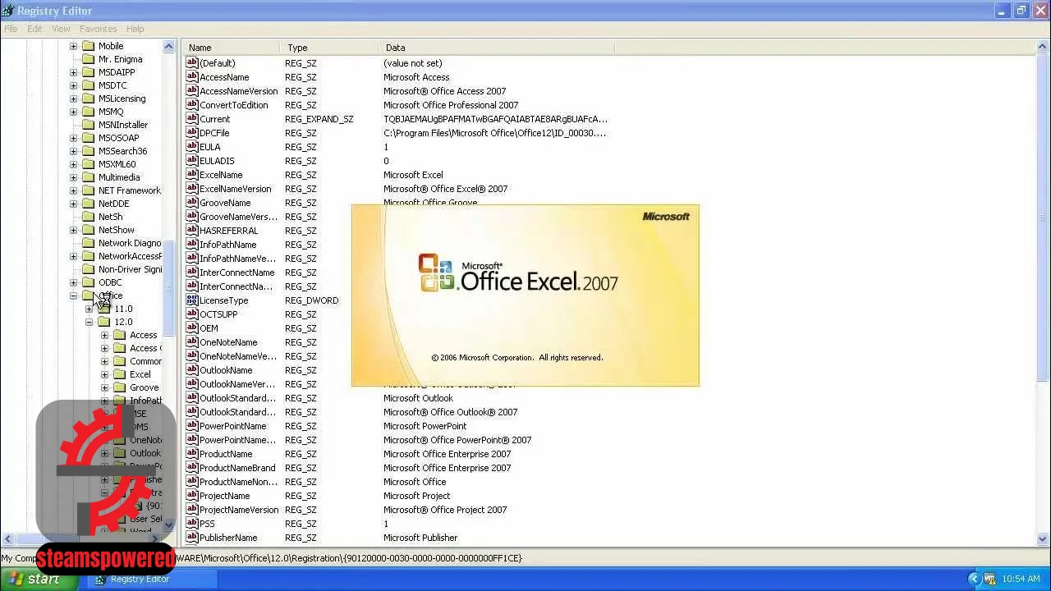1051x591 pixels.
Task: Expand the Excel key
Action: pos(104,374)
